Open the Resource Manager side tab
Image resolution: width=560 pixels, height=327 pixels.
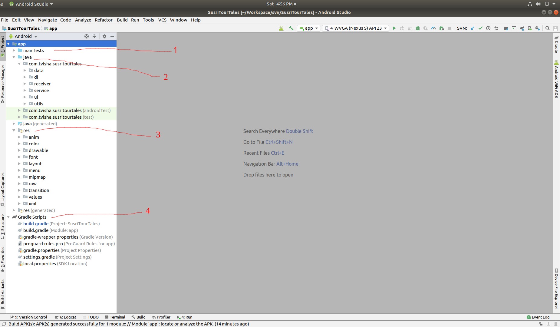pyautogui.click(x=3, y=84)
